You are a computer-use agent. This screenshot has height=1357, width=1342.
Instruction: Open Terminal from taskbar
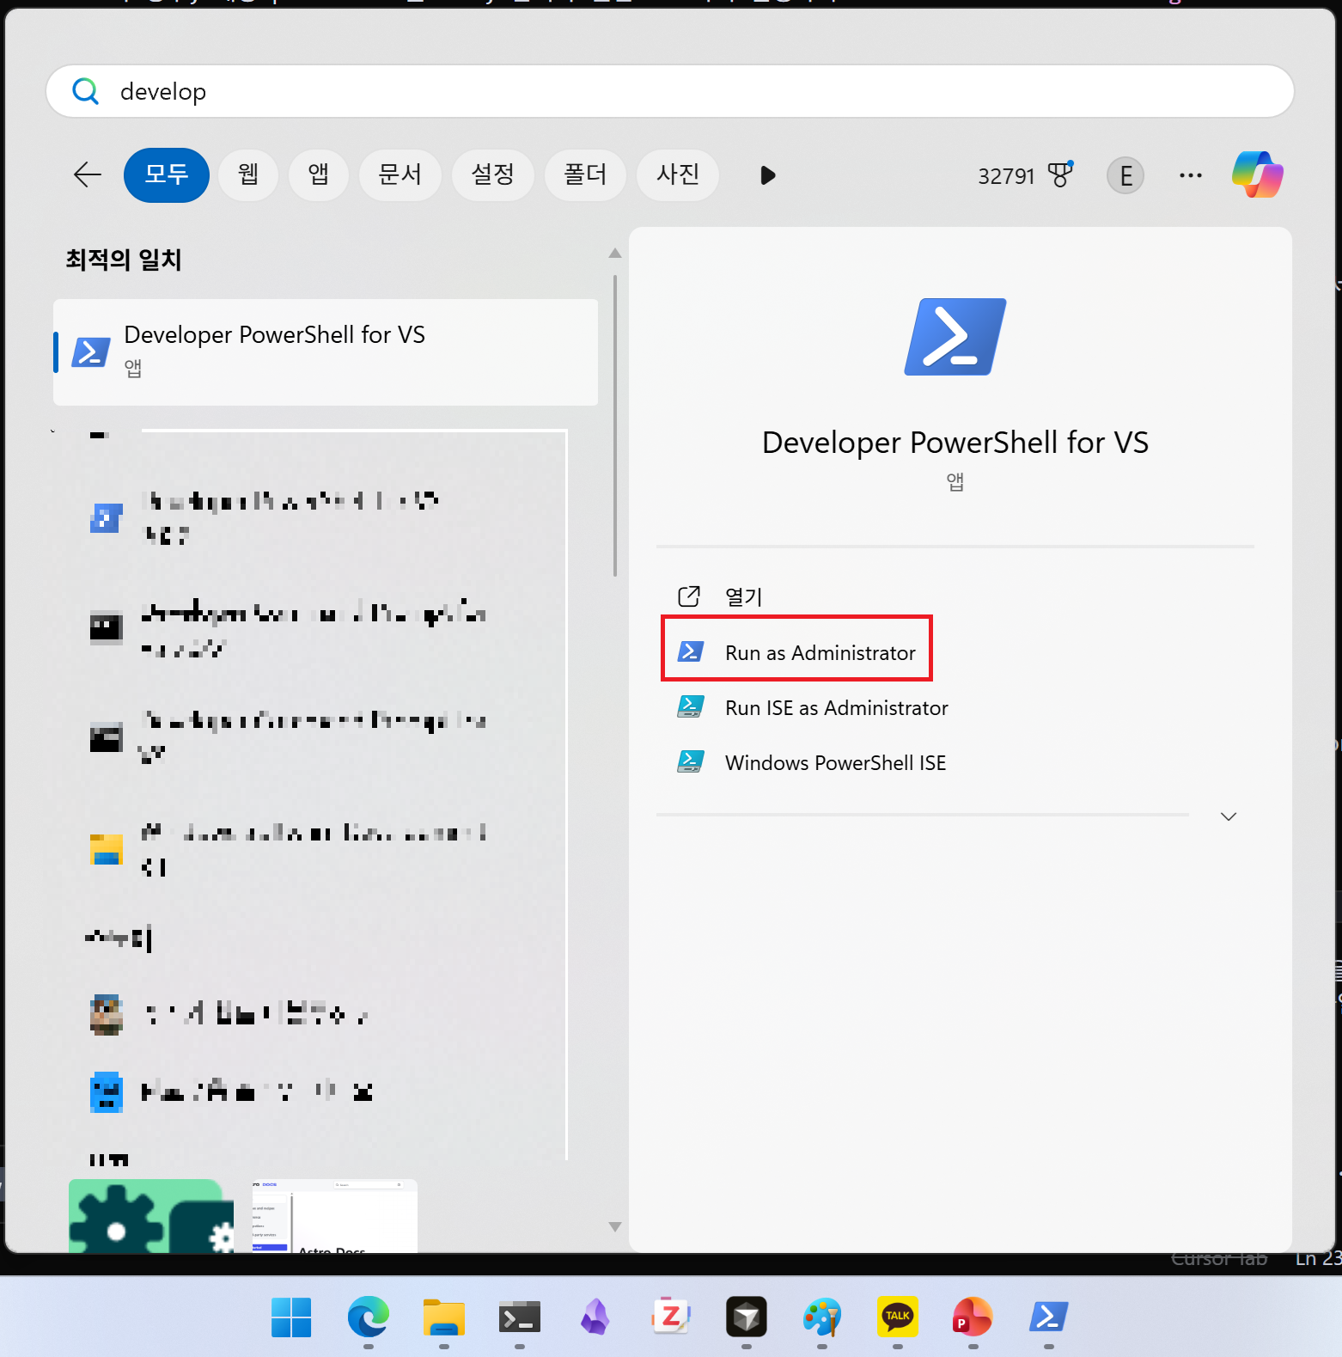[520, 1317]
